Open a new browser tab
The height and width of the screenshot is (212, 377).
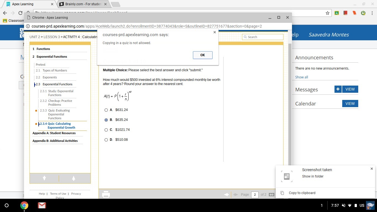pos(115,4)
